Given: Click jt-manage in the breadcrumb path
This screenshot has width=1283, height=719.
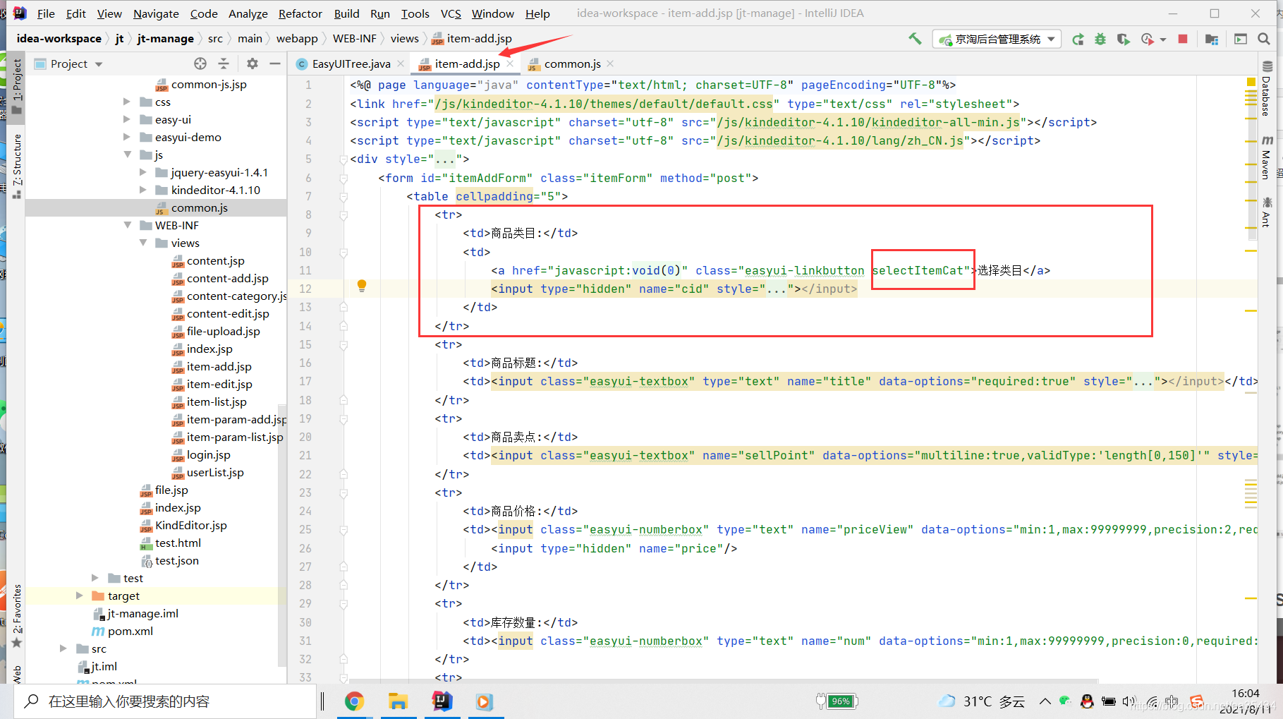Looking at the screenshot, I should coord(165,39).
